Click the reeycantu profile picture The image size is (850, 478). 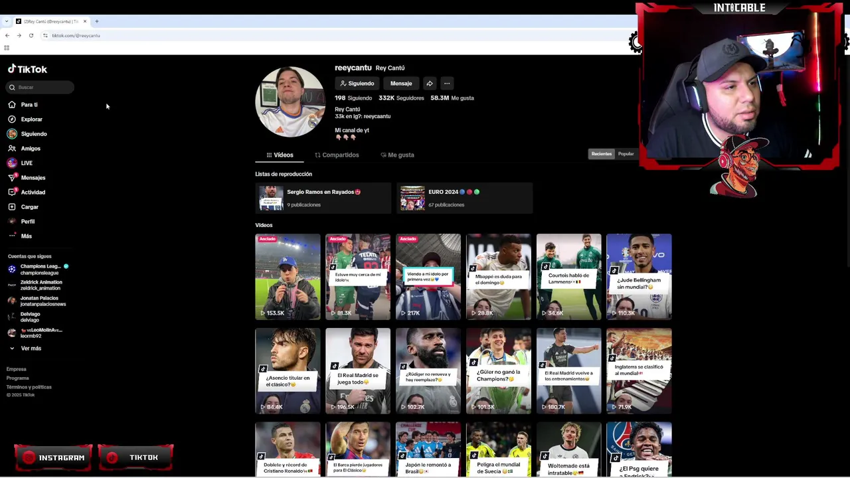(x=290, y=102)
